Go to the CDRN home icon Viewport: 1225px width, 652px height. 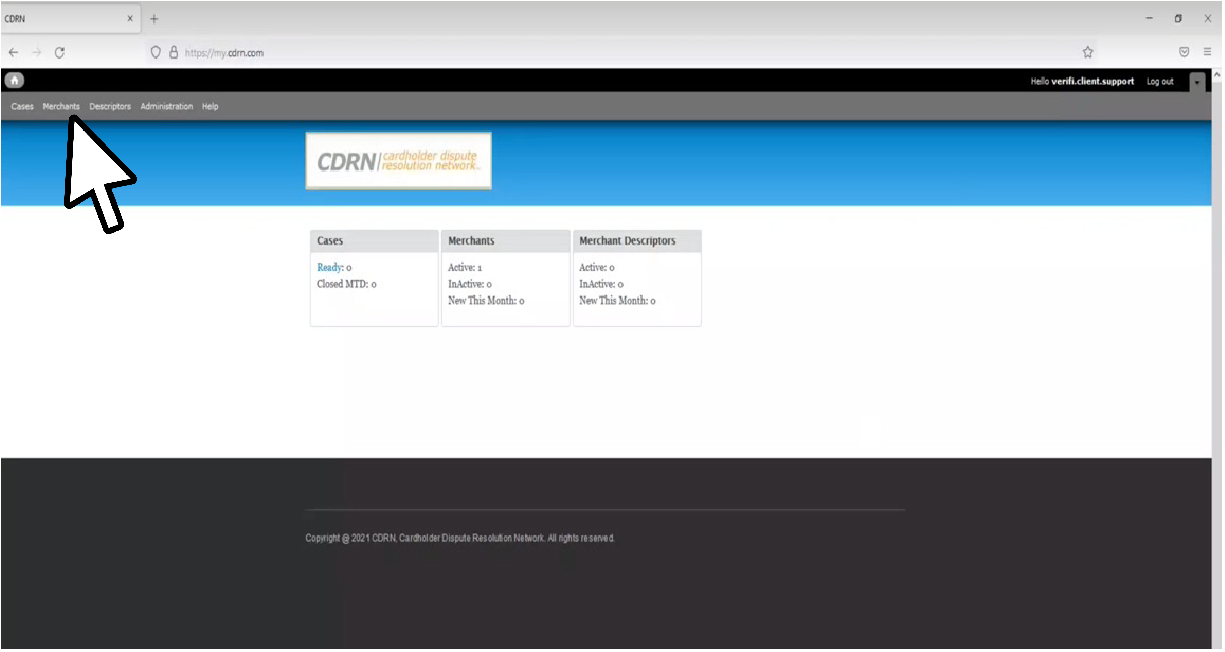(15, 80)
